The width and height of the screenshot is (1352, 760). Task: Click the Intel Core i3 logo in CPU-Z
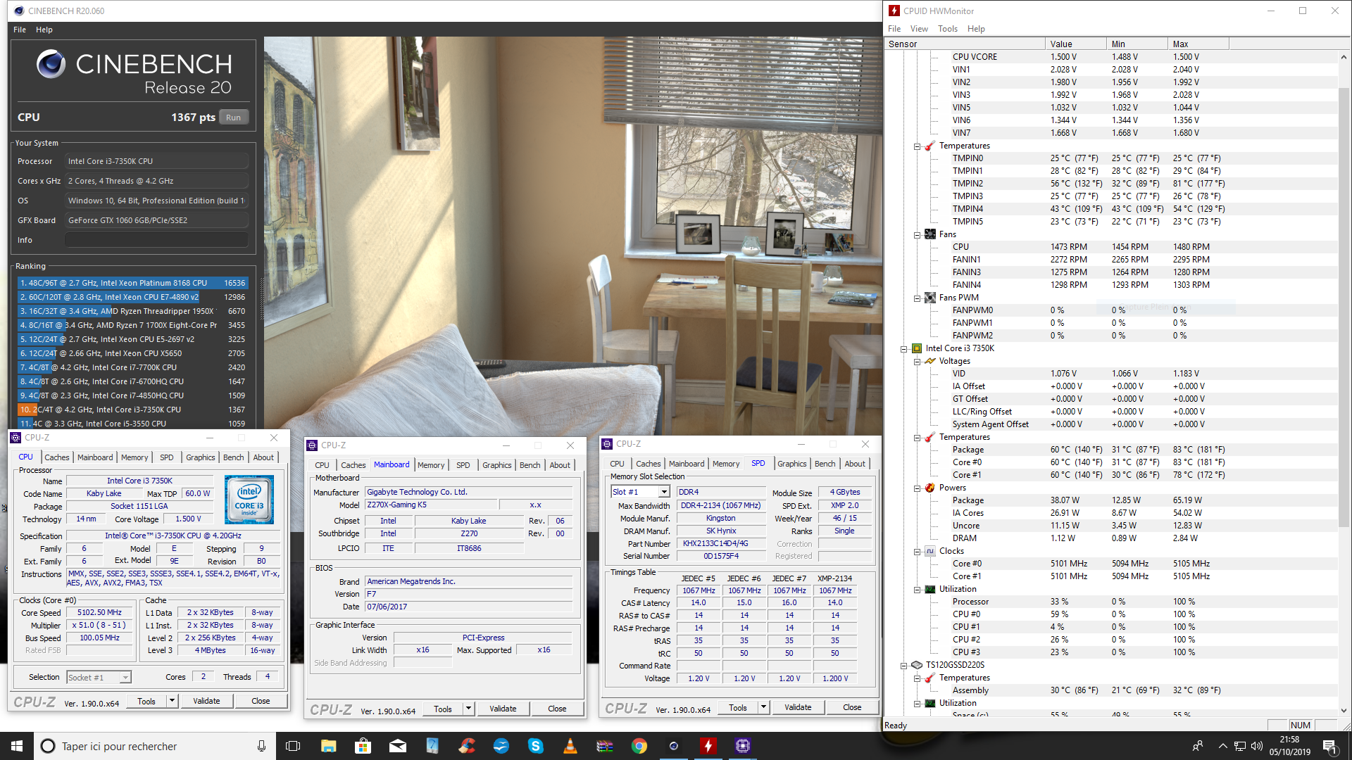click(x=249, y=500)
